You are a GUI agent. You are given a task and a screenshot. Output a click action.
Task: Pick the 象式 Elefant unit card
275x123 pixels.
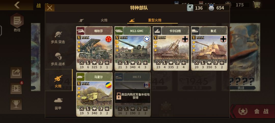[x=209, y=49]
